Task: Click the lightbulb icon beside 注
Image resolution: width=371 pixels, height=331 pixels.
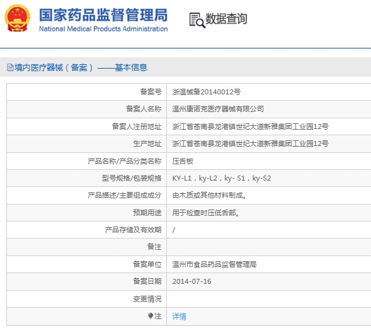Action: coord(151,316)
